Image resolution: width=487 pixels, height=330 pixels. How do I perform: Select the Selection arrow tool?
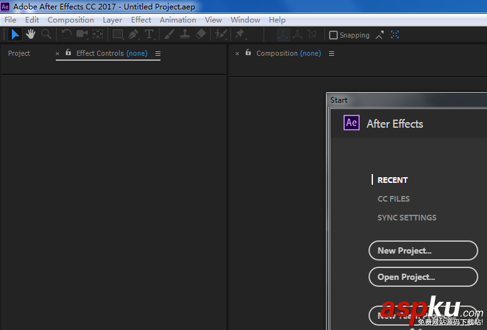pos(15,34)
